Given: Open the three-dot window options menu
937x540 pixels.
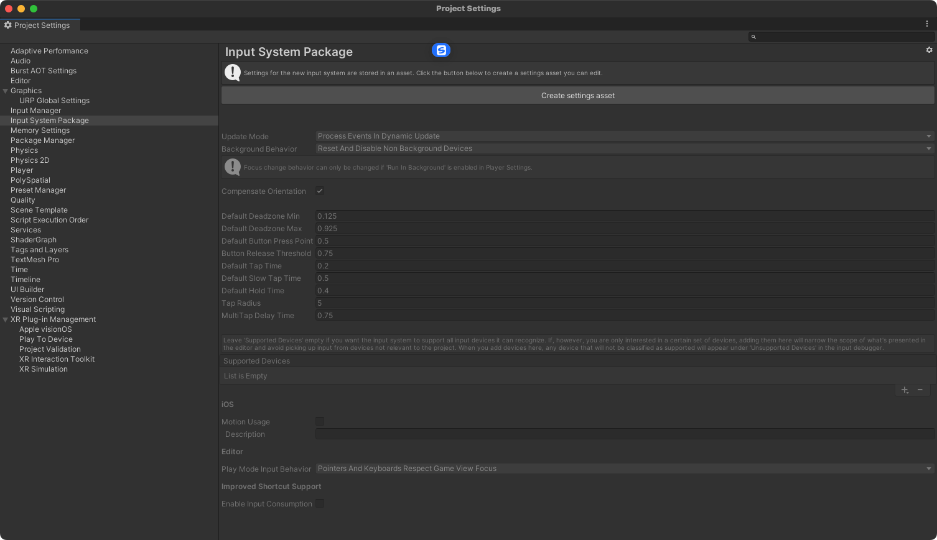Looking at the screenshot, I should tap(926, 24).
